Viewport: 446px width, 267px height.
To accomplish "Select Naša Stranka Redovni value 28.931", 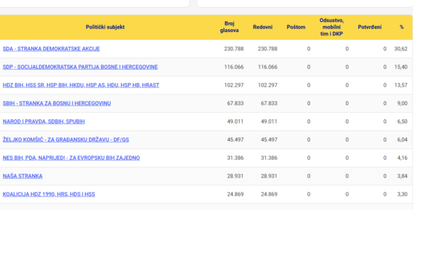I will [269, 176].
